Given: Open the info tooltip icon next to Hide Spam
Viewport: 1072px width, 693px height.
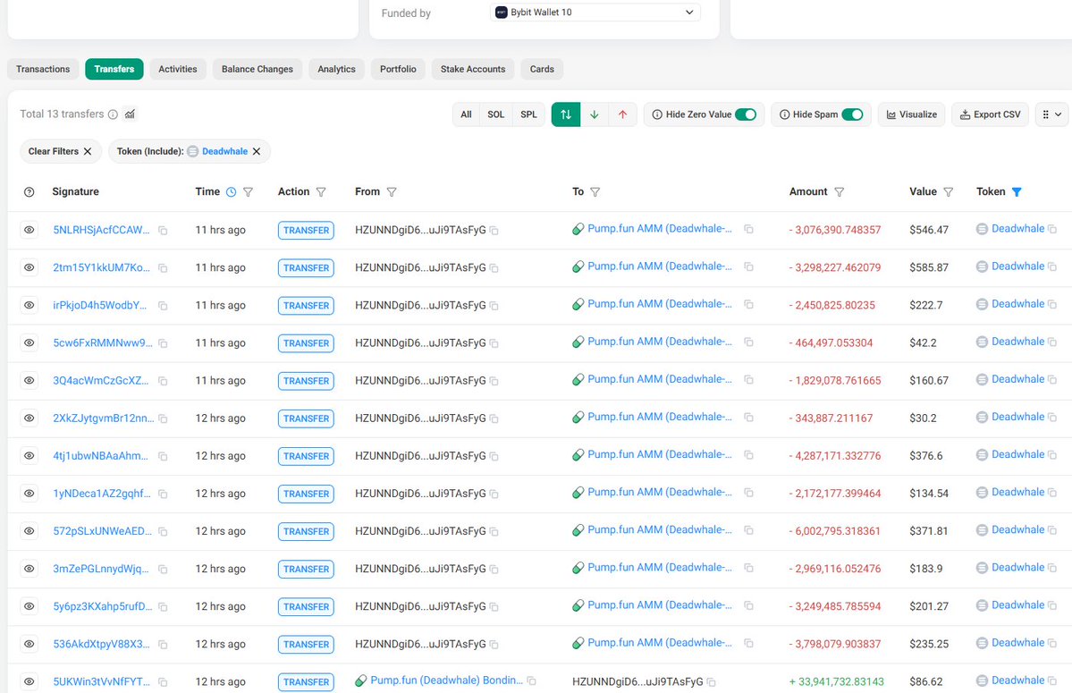Looking at the screenshot, I should tap(785, 114).
